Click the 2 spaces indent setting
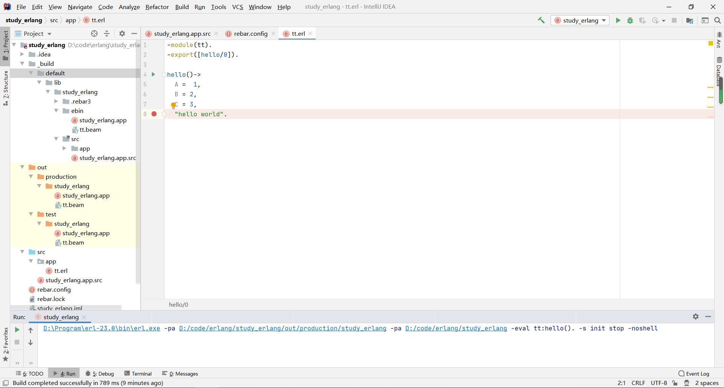Viewport: 724px width, 388px height. click(x=707, y=383)
